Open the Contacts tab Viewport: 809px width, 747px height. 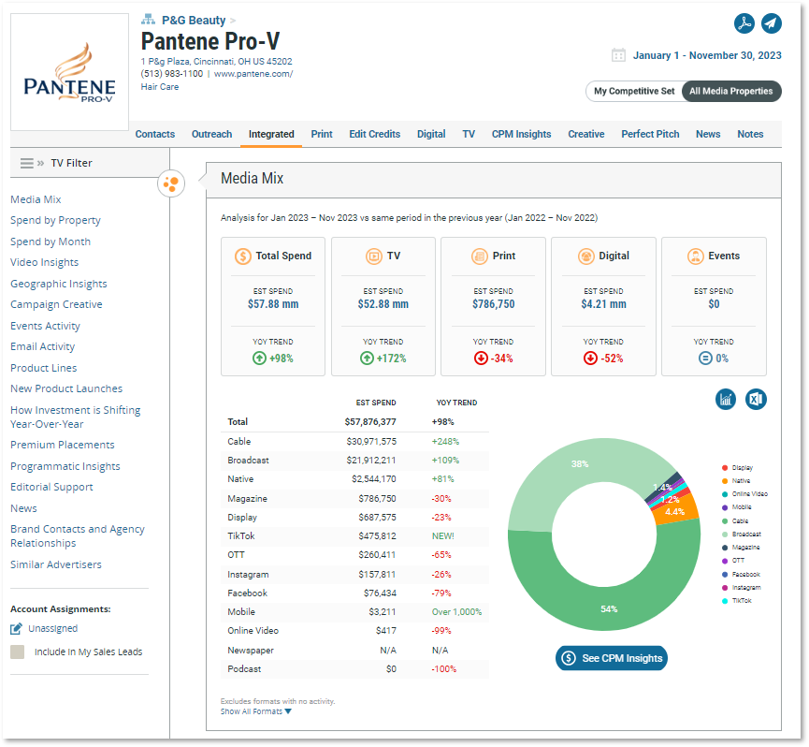tap(154, 134)
